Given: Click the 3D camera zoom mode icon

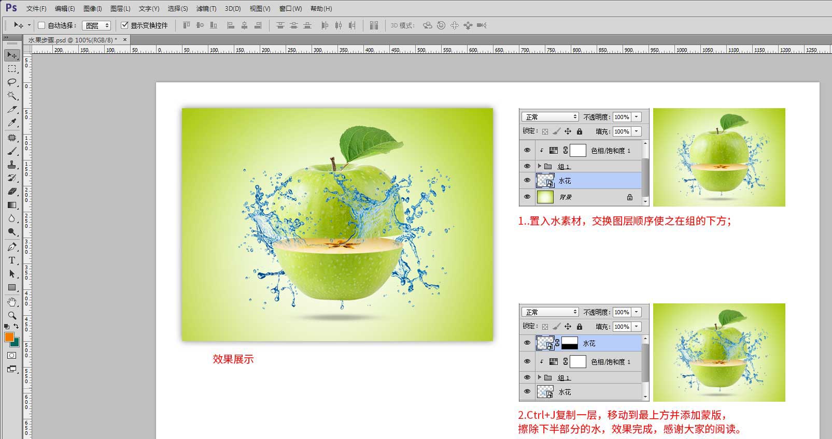Looking at the screenshot, I should (x=482, y=25).
